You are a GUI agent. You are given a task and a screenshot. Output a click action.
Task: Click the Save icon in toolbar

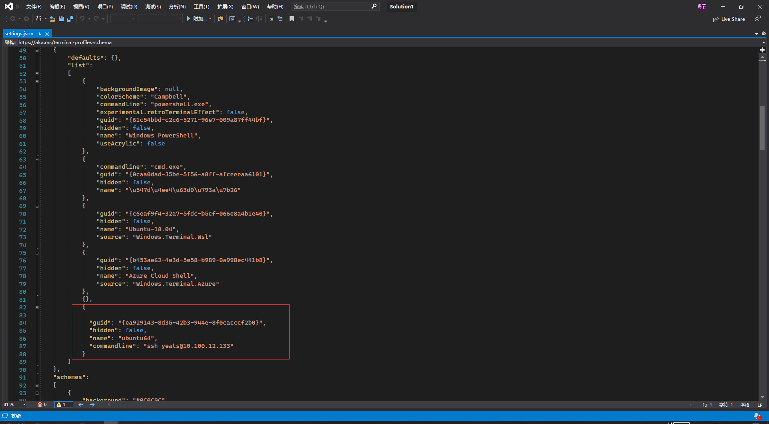(61, 19)
